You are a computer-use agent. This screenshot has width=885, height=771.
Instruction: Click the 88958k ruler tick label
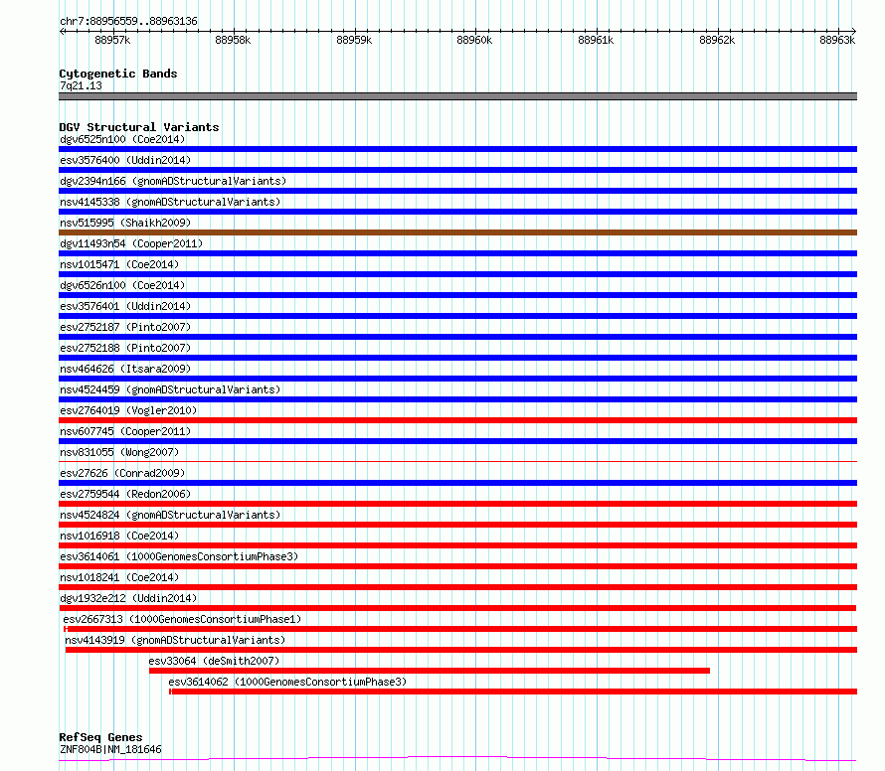coord(233,40)
